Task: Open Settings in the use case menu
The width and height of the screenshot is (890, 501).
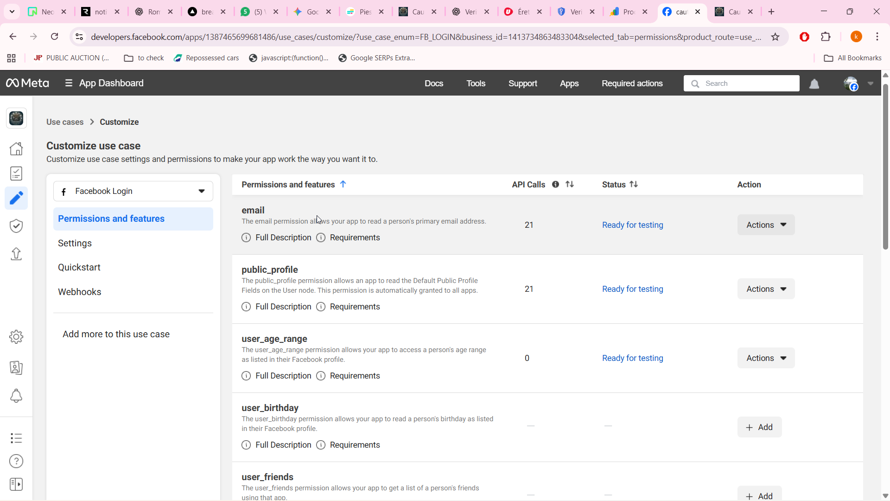Action: pyautogui.click(x=75, y=244)
